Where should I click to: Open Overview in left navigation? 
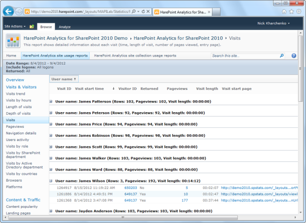coord(15,80)
